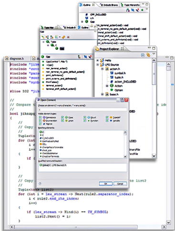Uncheck the Namespace element type checkbox
Image resolution: width=175 pixels, height=231 pixels.
pyautogui.click(x=40, y=117)
